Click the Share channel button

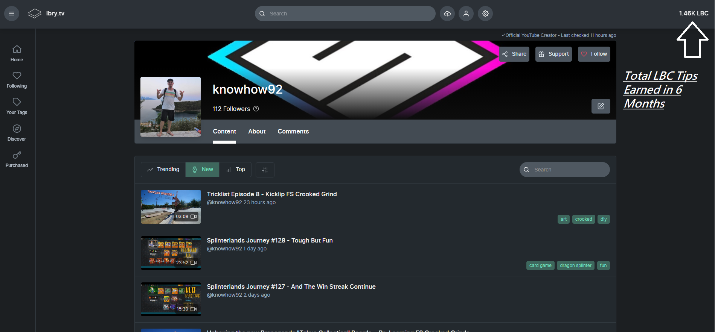click(x=514, y=54)
